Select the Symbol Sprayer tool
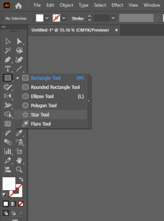This screenshot has height=221, width=164. [19, 142]
